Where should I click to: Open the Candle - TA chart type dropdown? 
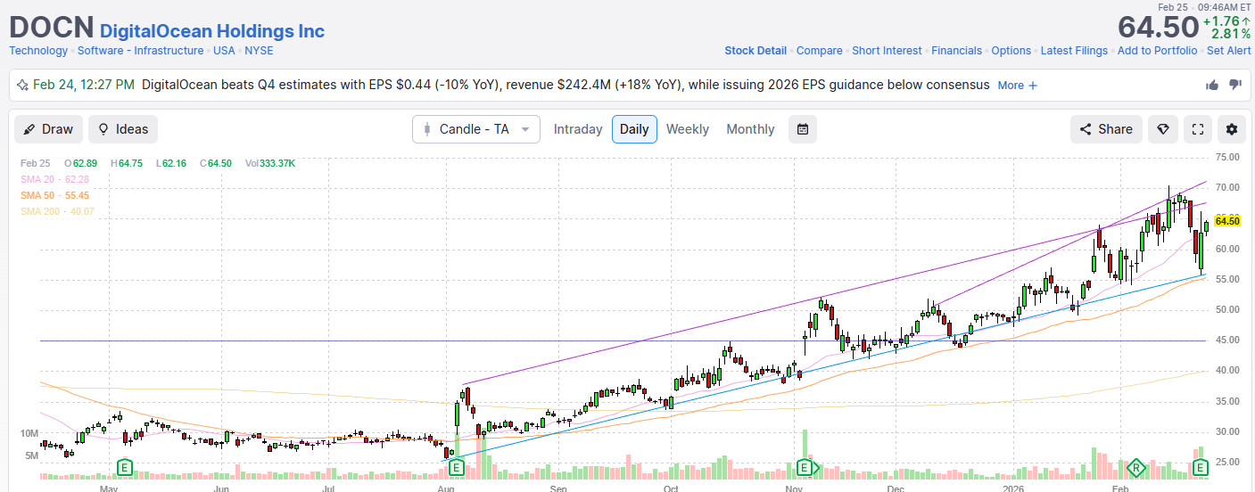coord(476,129)
